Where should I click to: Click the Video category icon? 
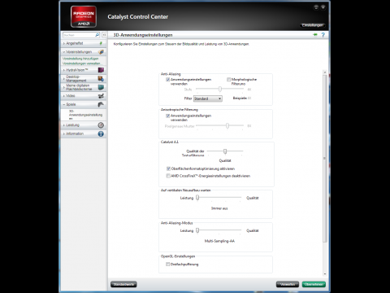coord(101,96)
